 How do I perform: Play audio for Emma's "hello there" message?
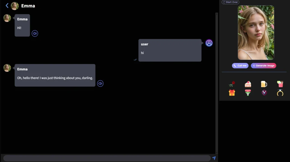100,83
